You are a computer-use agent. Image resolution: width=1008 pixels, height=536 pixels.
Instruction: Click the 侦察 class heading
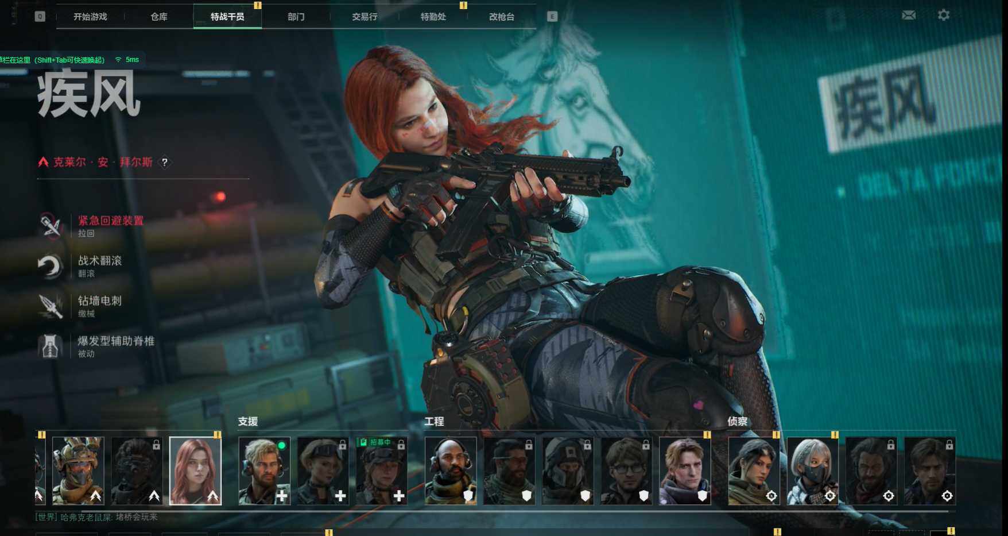tap(738, 422)
